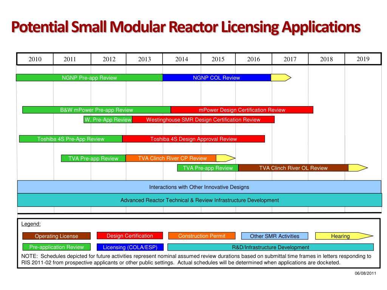Screen dimensions: 387x290
Task: Select the 2010 year header cell
Action: [35, 59]
